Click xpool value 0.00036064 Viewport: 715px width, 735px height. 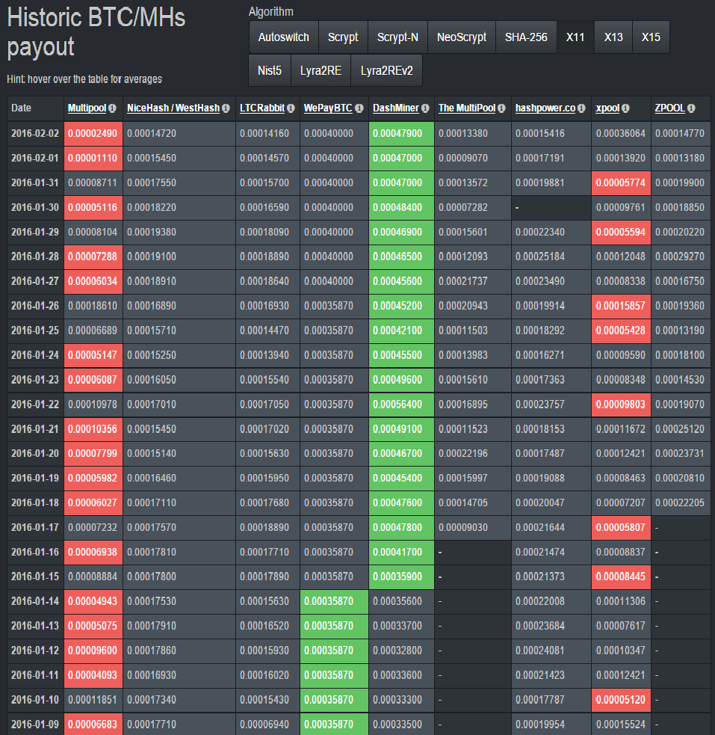pyautogui.click(x=621, y=134)
